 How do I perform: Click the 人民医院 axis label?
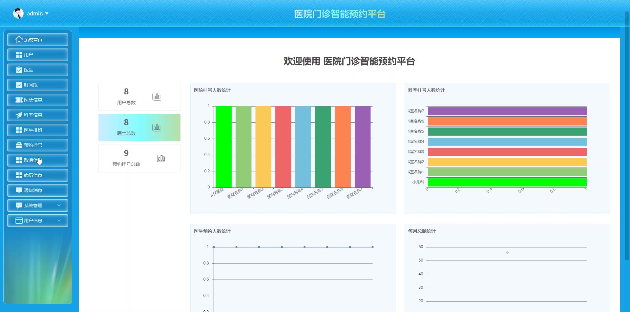click(x=217, y=192)
